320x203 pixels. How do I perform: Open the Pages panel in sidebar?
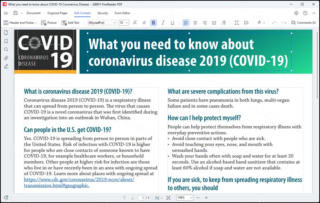click(6, 32)
